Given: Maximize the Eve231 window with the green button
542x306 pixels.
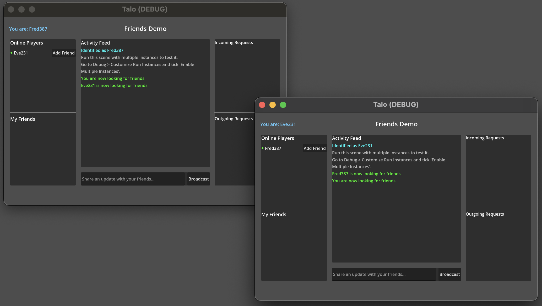Looking at the screenshot, I should (x=283, y=105).
